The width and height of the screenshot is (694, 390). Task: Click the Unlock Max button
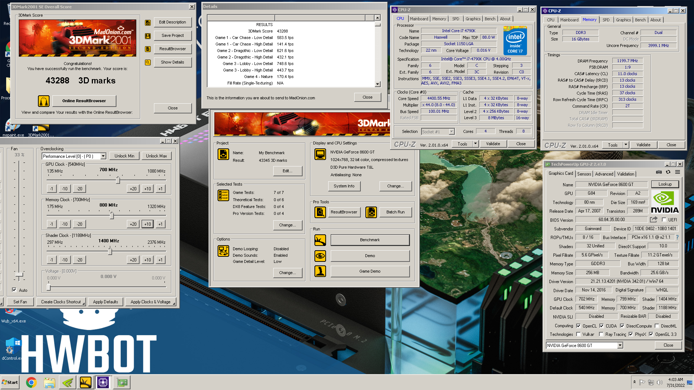pyautogui.click(x=156, y=156)
